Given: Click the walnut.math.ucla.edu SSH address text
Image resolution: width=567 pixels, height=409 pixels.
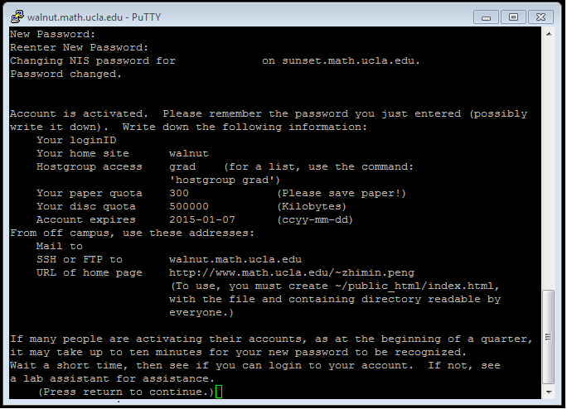Looking at the screenshot, I should 235,259.
